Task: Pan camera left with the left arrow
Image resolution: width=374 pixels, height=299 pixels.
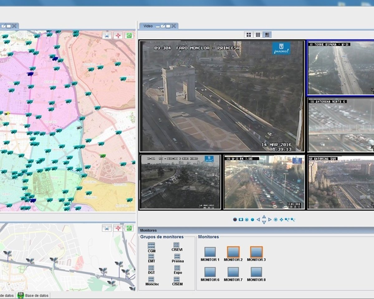Action: point(258,220)
